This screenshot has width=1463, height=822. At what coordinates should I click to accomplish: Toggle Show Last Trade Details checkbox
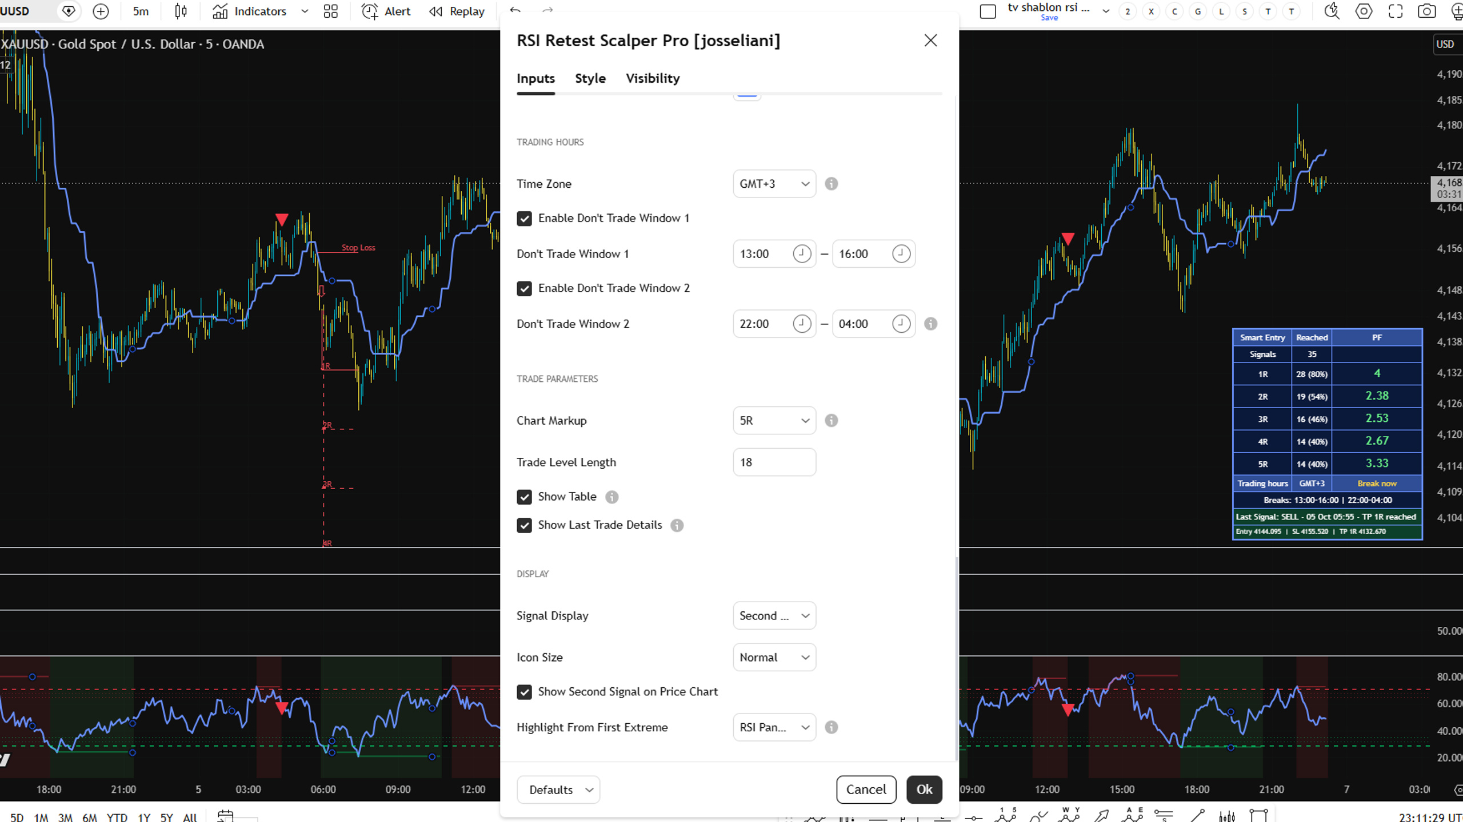pos(524,526)
